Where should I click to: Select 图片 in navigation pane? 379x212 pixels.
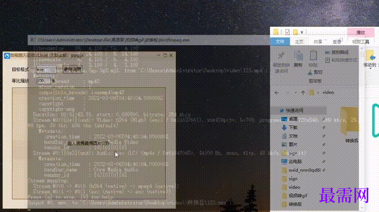tap(293, 144)
